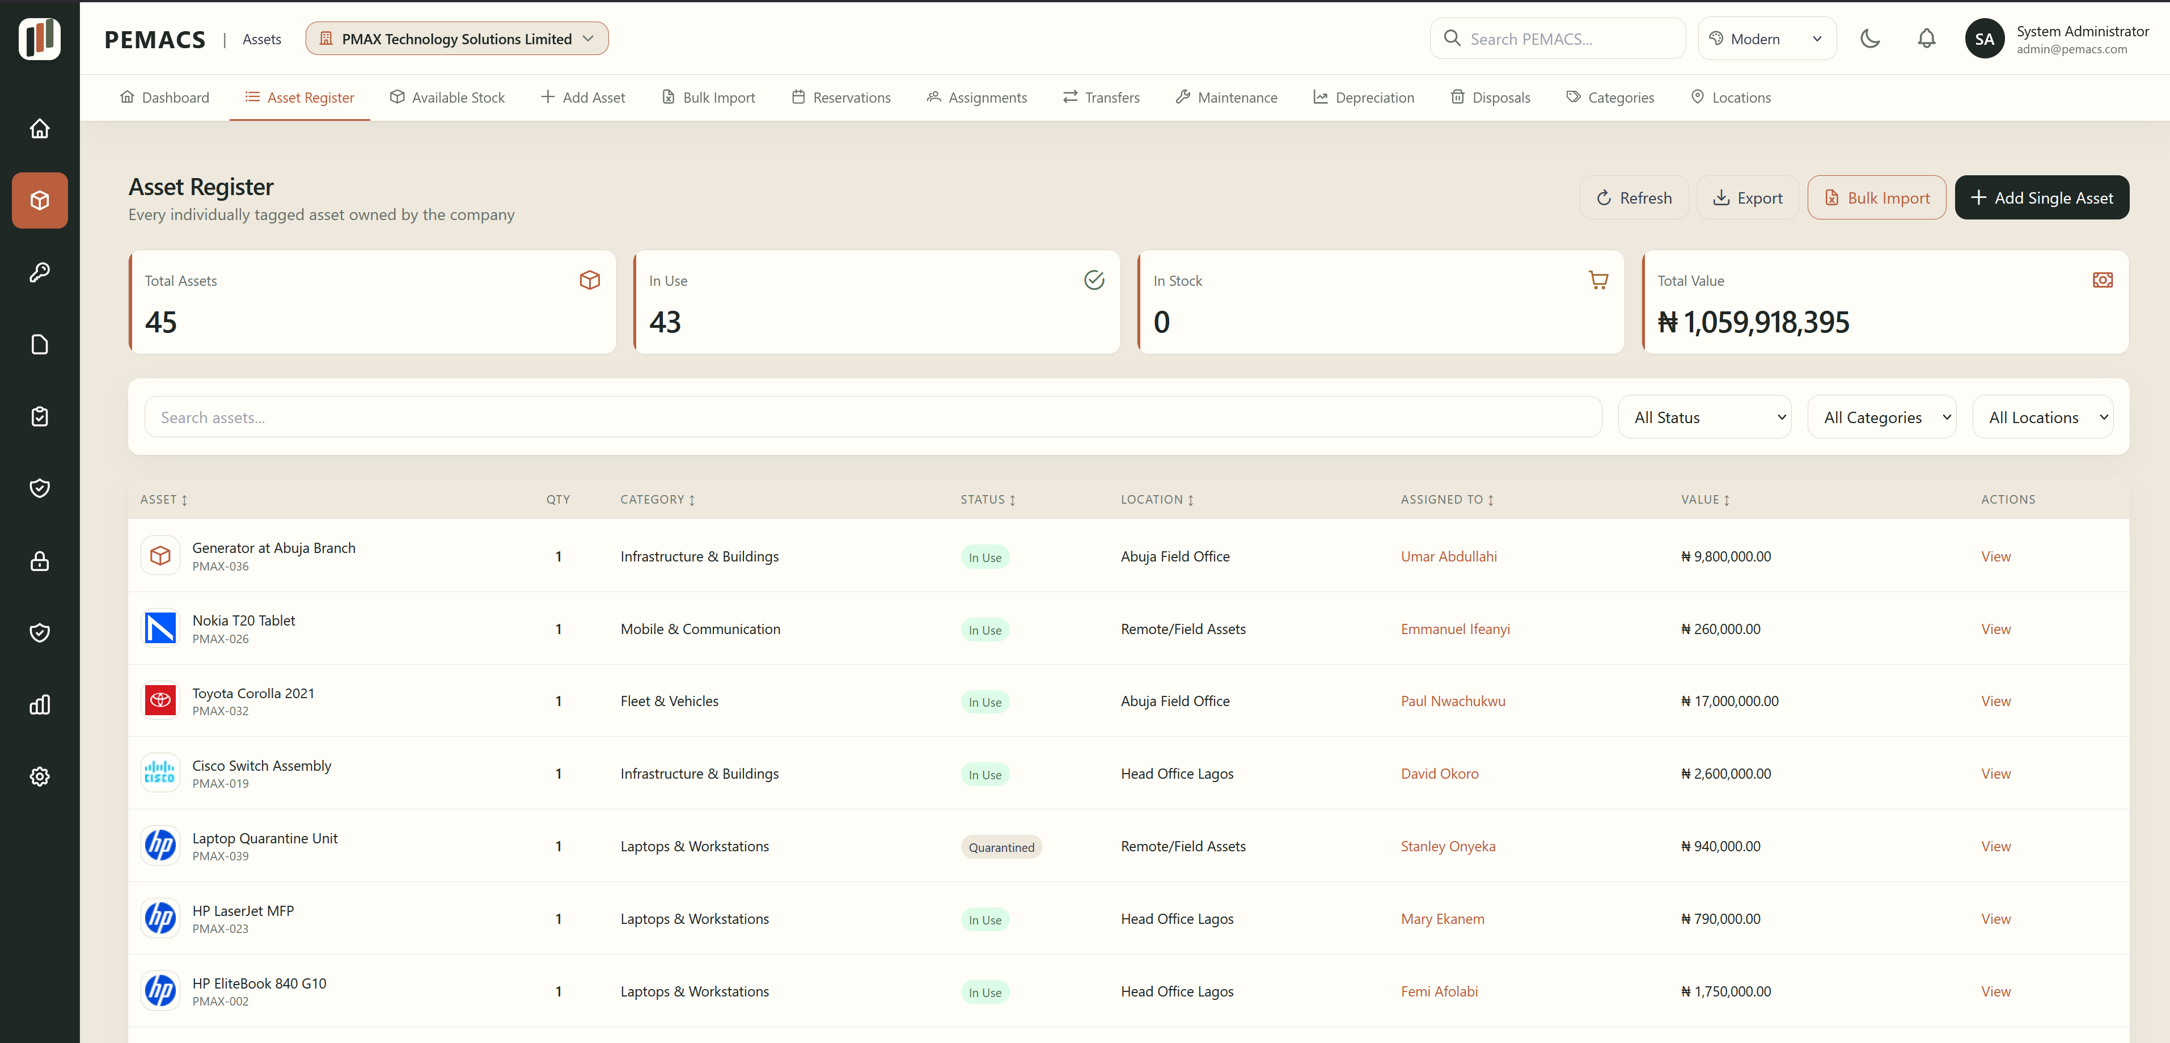View the Generator at Abuja Branch asset

tap(1995, 556)
